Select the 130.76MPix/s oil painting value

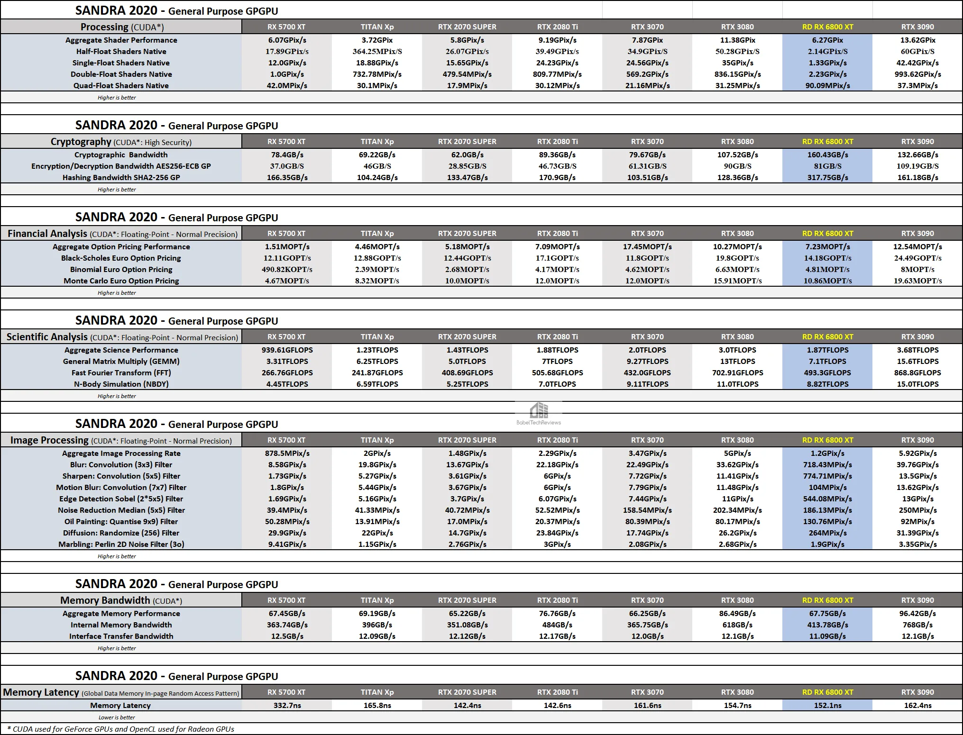tap(827, 522)
